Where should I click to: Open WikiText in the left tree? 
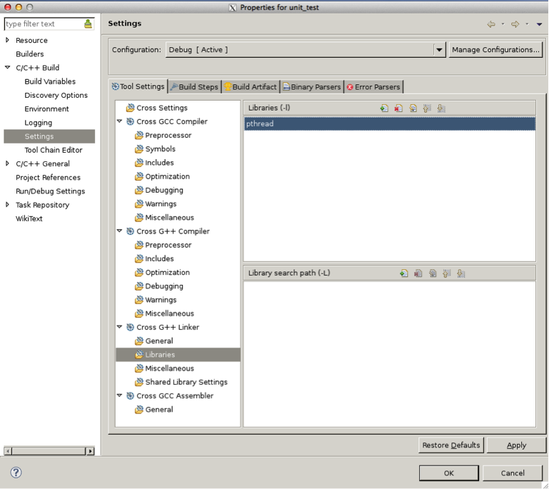29,218
